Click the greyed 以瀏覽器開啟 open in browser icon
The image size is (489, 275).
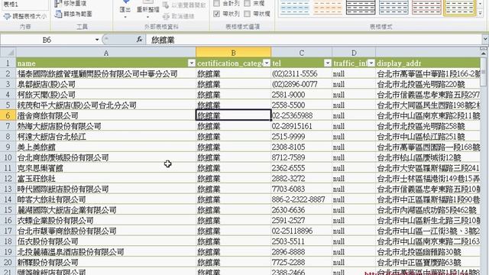tap(165, 5)
